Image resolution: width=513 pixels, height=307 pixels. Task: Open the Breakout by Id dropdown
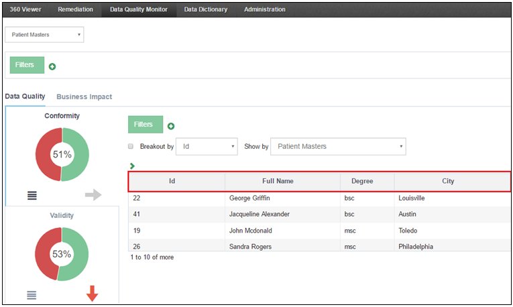pos(207,146)
